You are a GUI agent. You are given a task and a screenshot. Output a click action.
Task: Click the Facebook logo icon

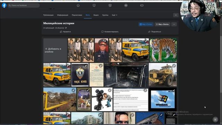4,6
